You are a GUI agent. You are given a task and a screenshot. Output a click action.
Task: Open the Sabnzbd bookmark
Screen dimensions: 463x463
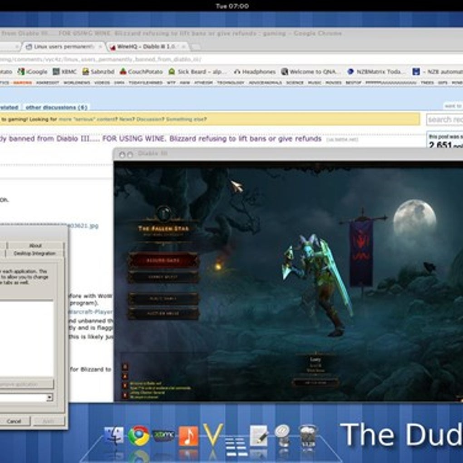click(x=99, y=71)
